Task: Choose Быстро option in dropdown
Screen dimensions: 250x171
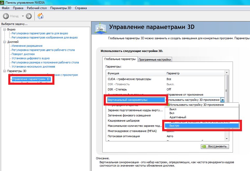Action: (202, 126)
